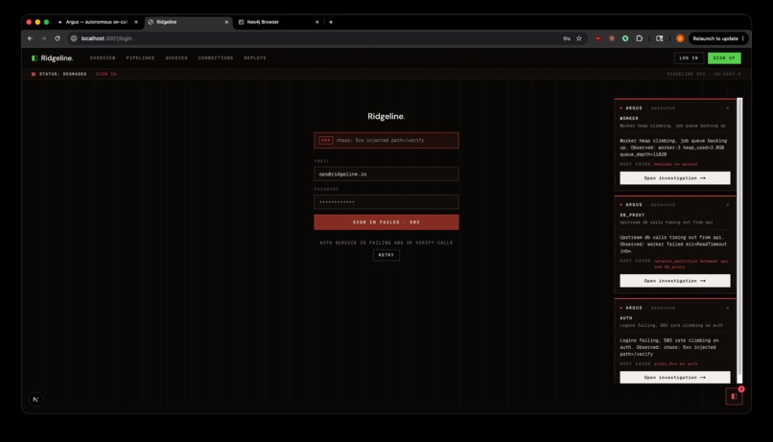Open investigation for the DB_PROXY alert
The height and width of the screenshot is (442, 773).
coord(675,281)
